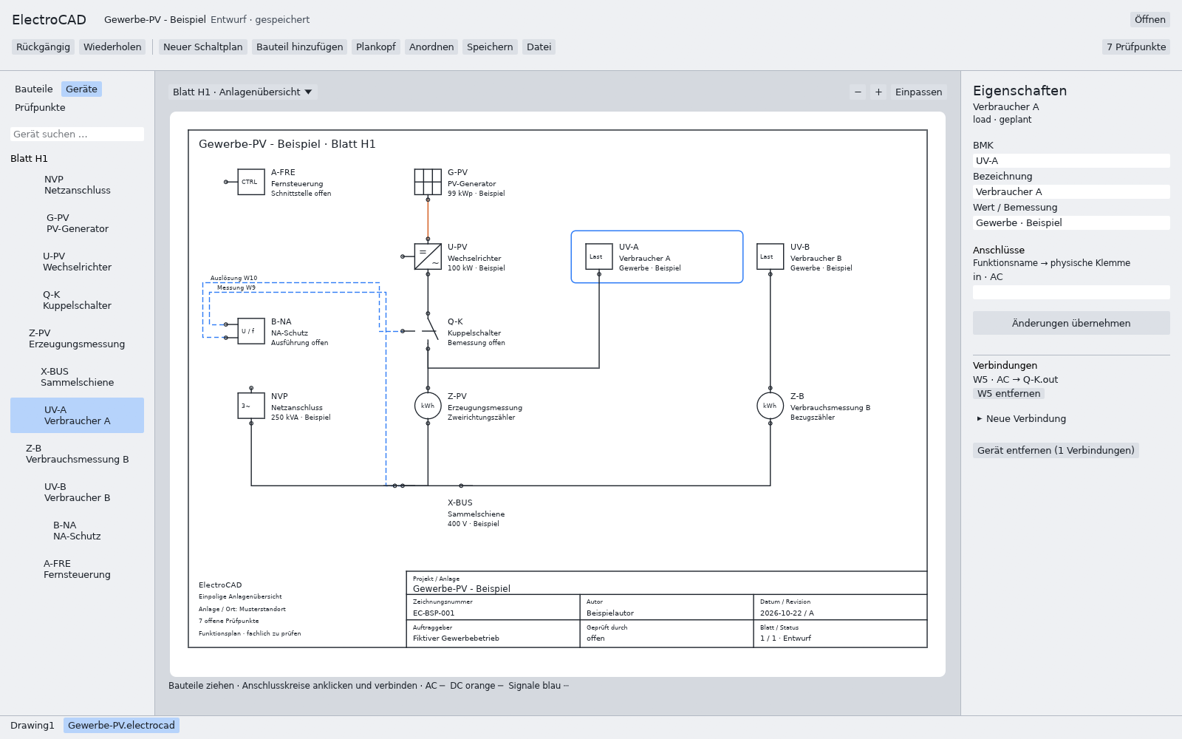Click Neuer Schaltplan
Screen dimensions: 1182x739
[x=203, y=47]
